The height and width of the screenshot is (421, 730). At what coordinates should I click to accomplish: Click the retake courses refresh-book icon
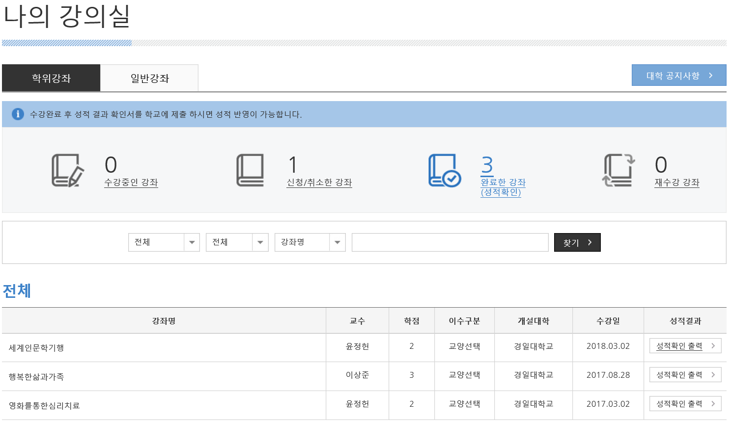(x=619, y=170)
